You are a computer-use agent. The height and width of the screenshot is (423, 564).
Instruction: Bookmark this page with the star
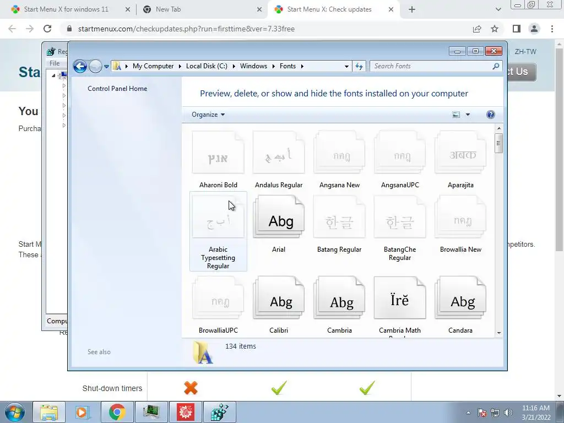[495, 29]
